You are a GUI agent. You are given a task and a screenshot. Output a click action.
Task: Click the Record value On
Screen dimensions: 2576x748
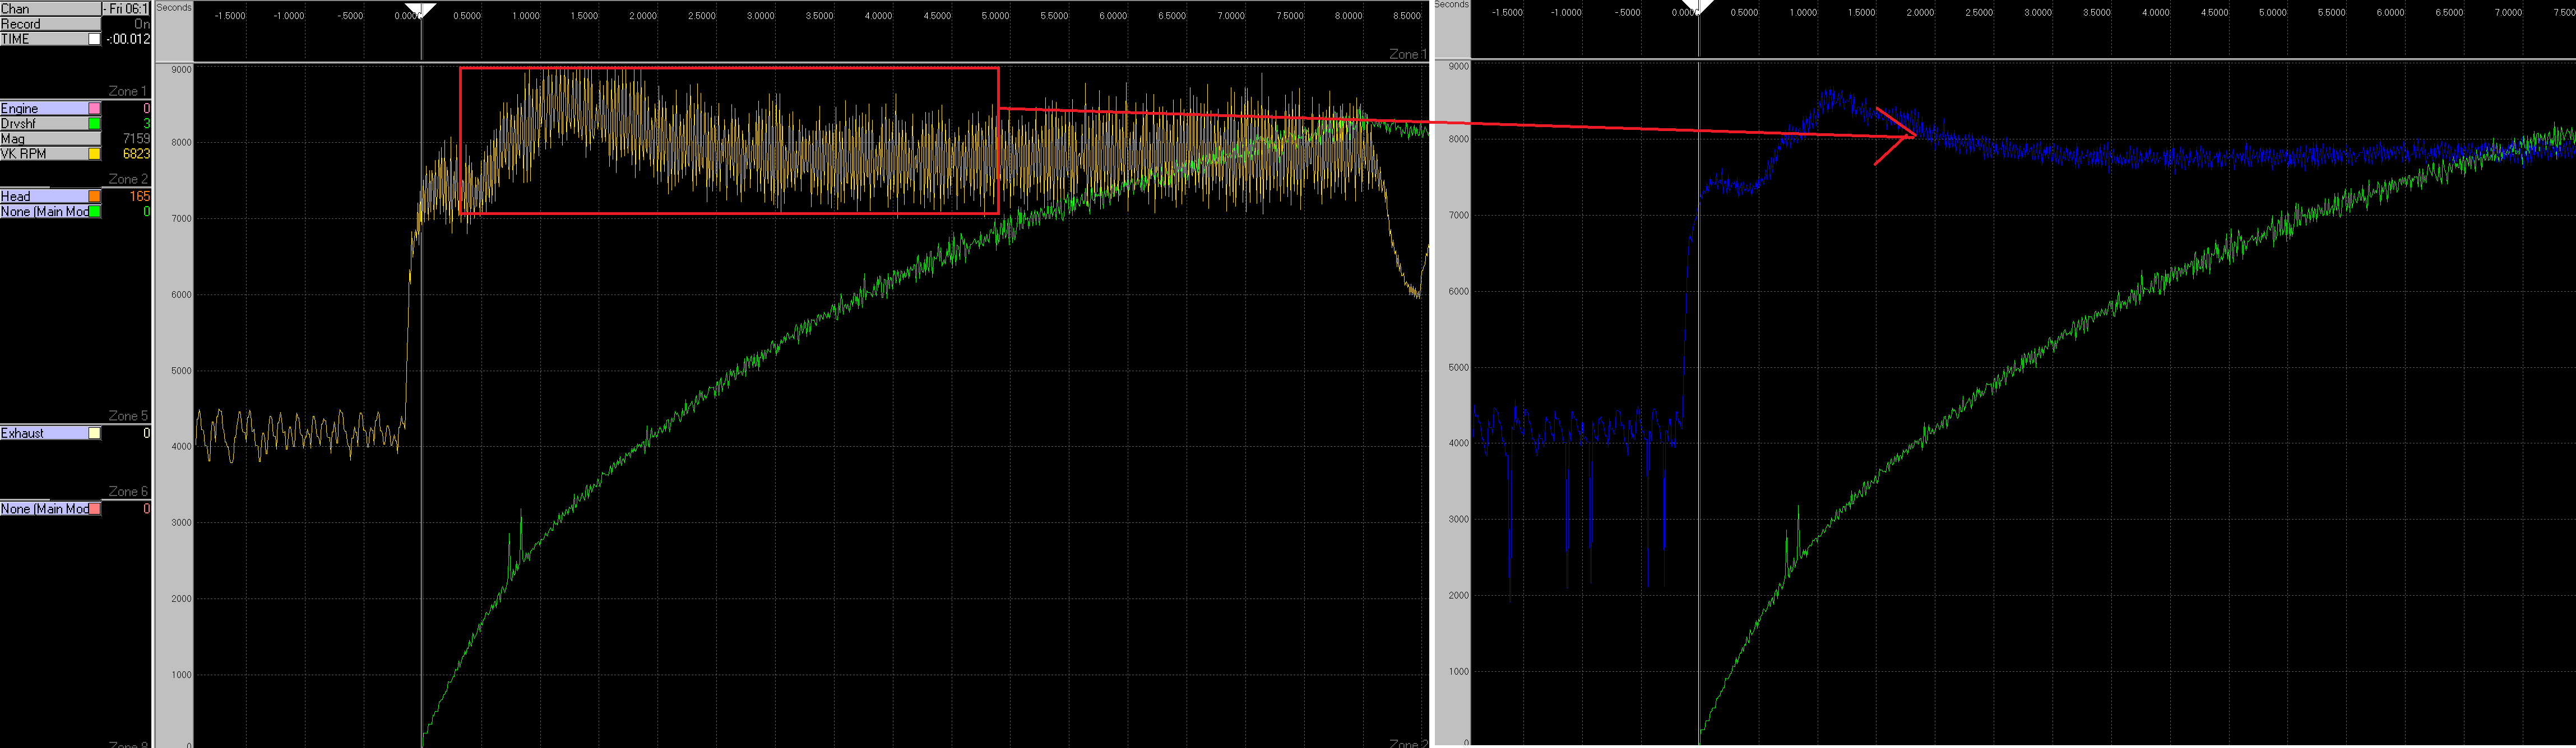(142, 24)
